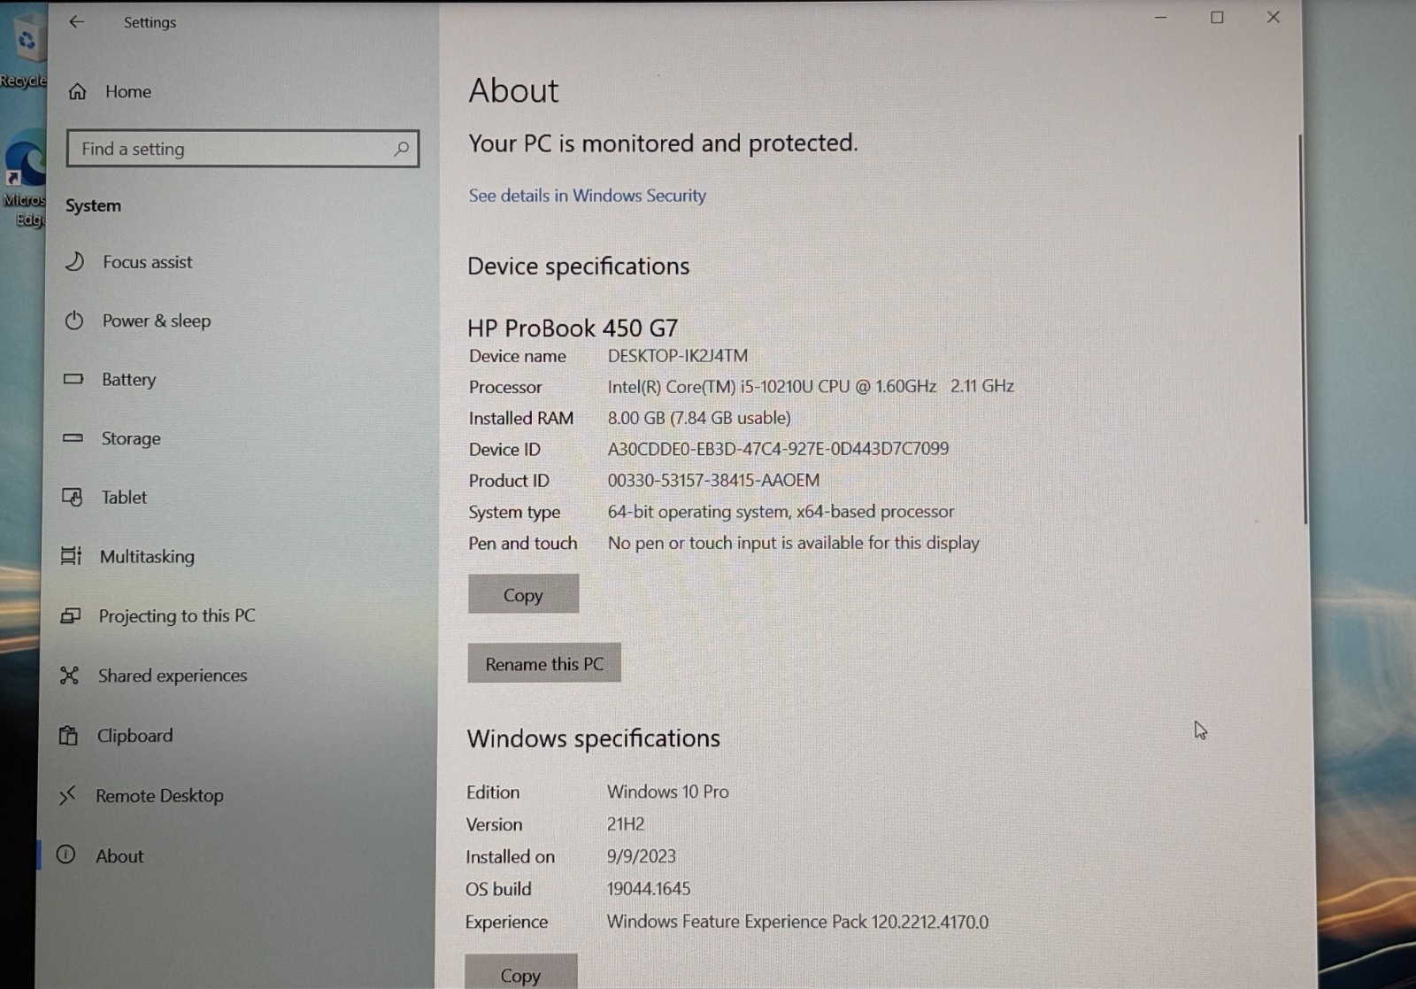1416x989 pixels.
Task: Click the Focus assist moon icon
Action: click(x=74, y=261)
